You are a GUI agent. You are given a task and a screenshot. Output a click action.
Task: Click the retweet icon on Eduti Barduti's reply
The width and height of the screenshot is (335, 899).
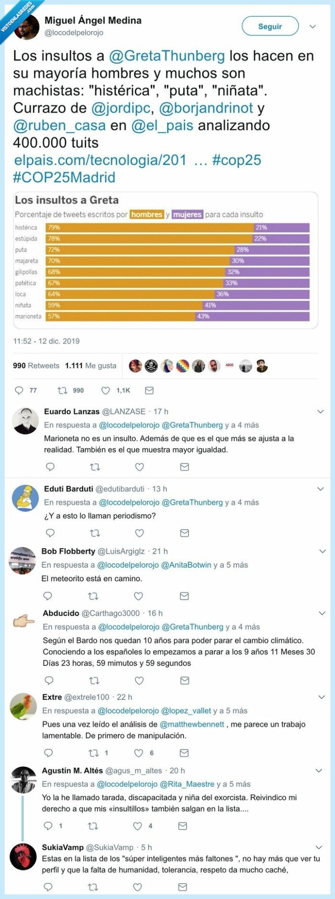(x=95, y=532)
